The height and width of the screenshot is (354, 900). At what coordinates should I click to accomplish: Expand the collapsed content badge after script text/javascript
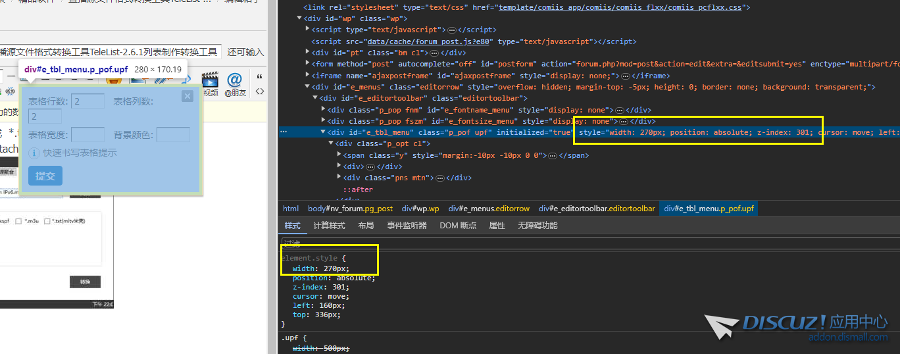tap(452, 30)
